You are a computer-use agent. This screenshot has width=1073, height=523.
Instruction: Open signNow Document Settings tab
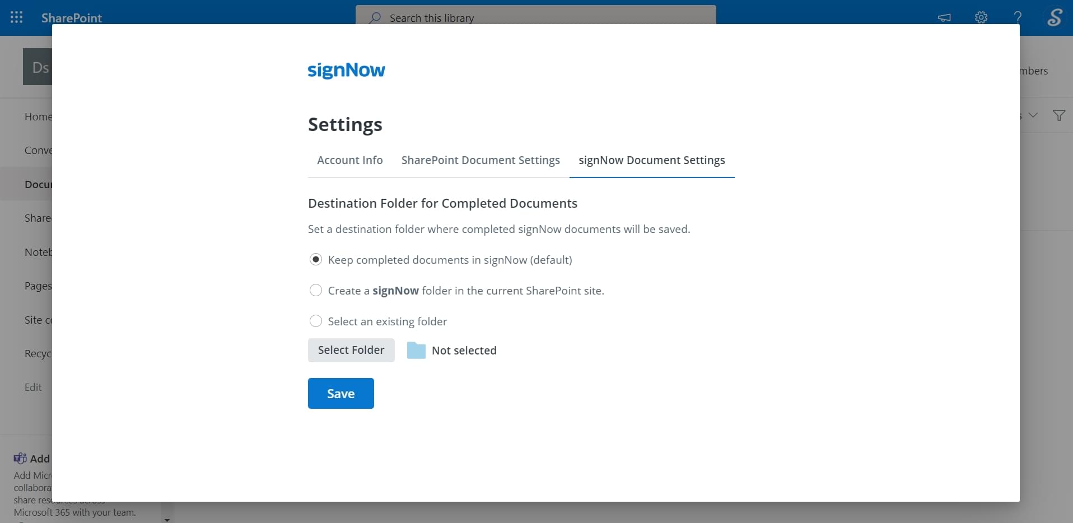[652, 160]
